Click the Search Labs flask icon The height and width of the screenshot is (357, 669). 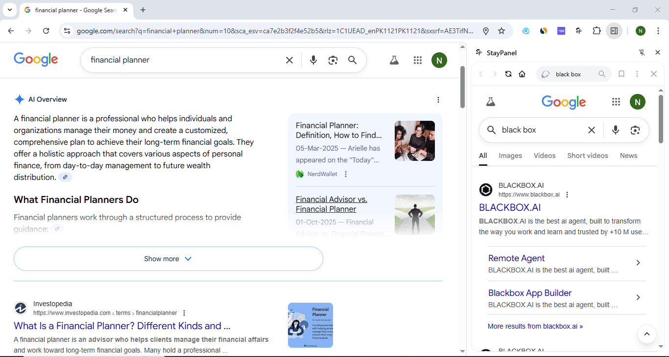pos(394,60)
